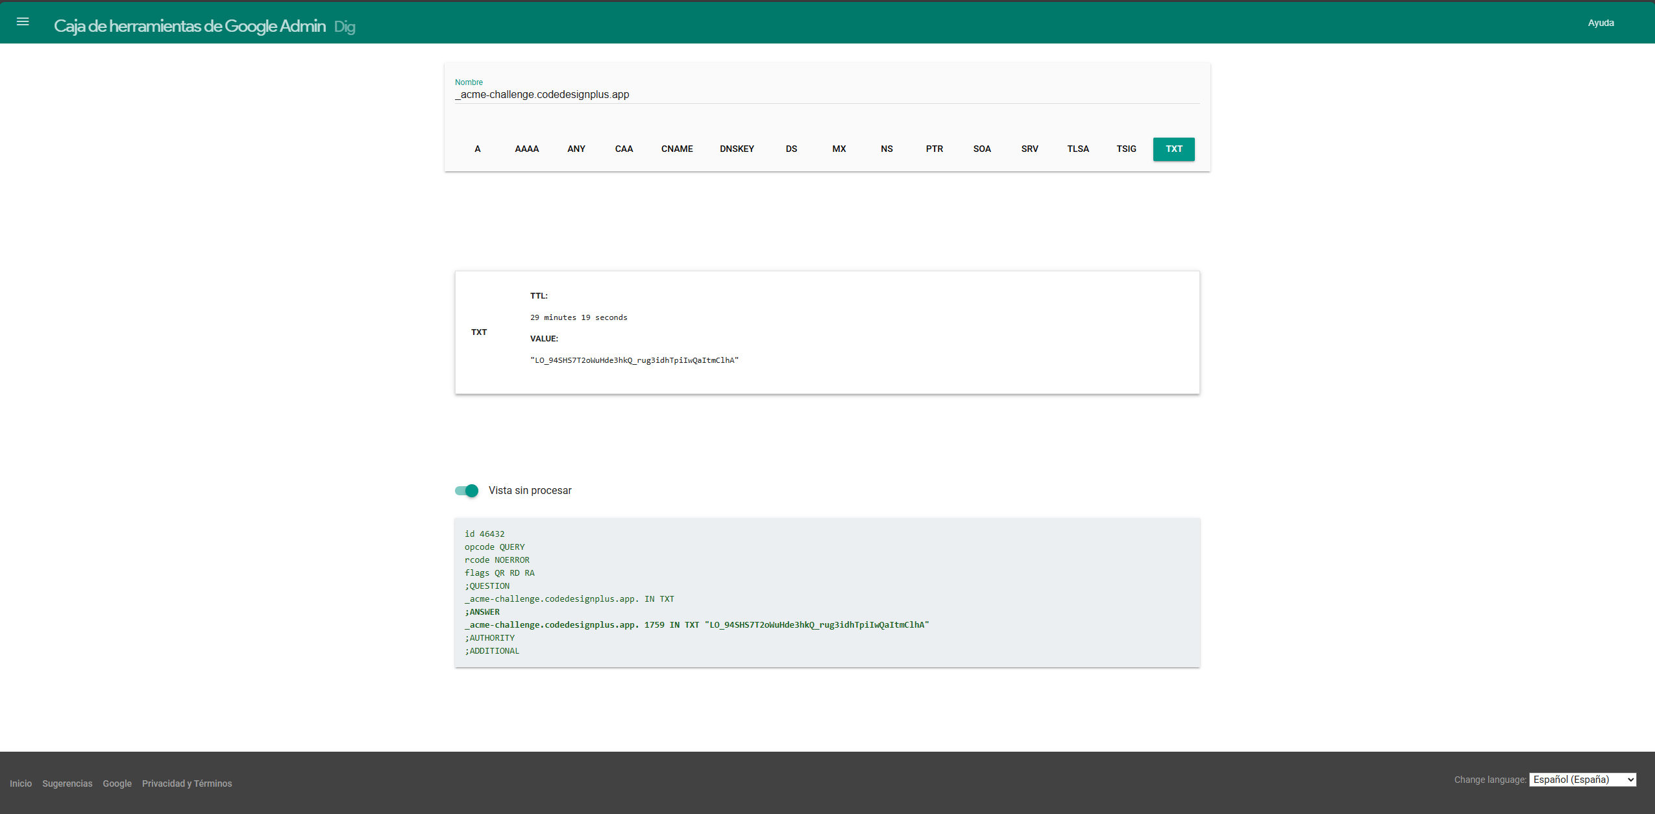Viewport: 1655px width, 814px height.
Task: Click the 'flags QR RD RA' line
Action: click(499, 573)
